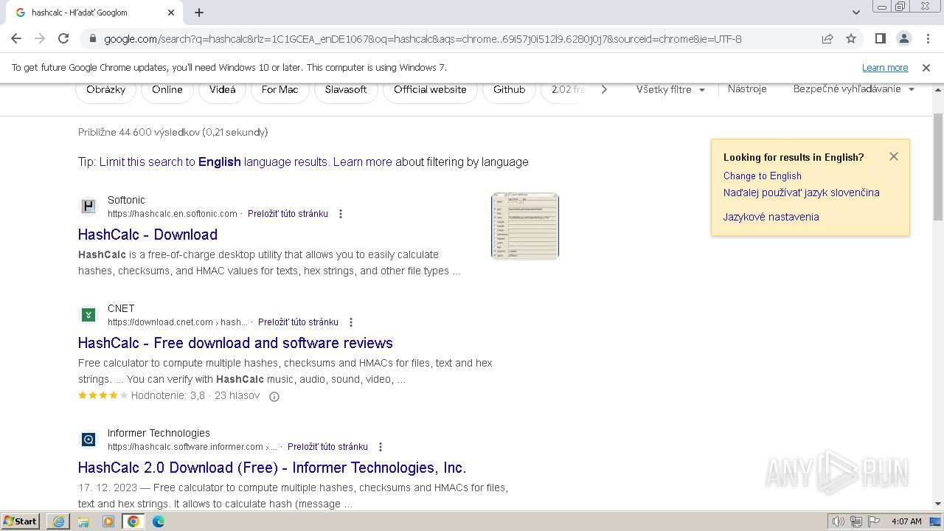Open Windows Explorer from the taskbar
The height and width of the screenshot is (531, 944).
[x=83, y=521]
